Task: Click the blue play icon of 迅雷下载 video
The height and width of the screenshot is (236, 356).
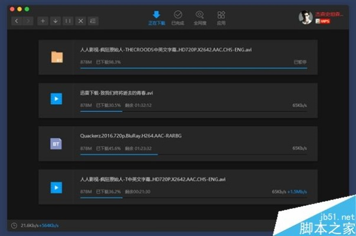Action: pos(57,99)
